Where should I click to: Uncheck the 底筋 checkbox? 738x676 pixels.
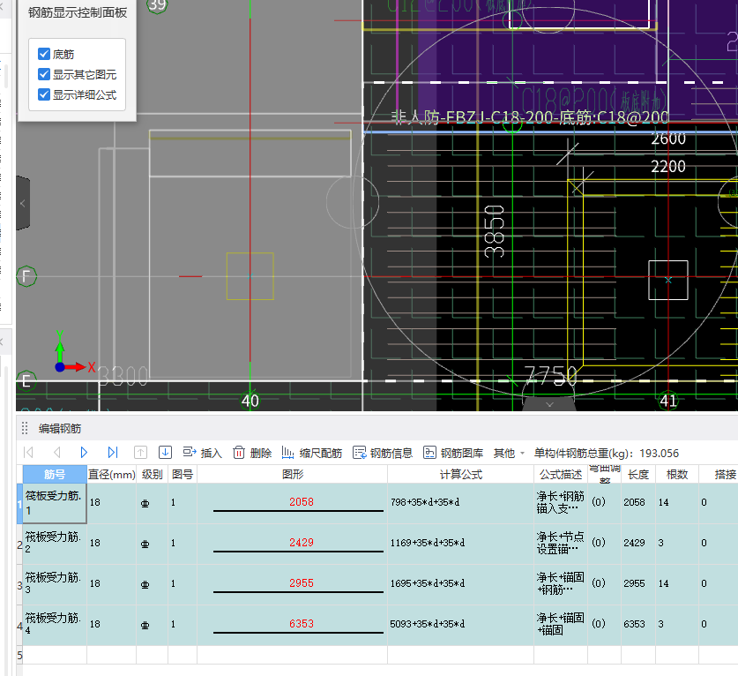pyautogui.click(x=44, y=54)
